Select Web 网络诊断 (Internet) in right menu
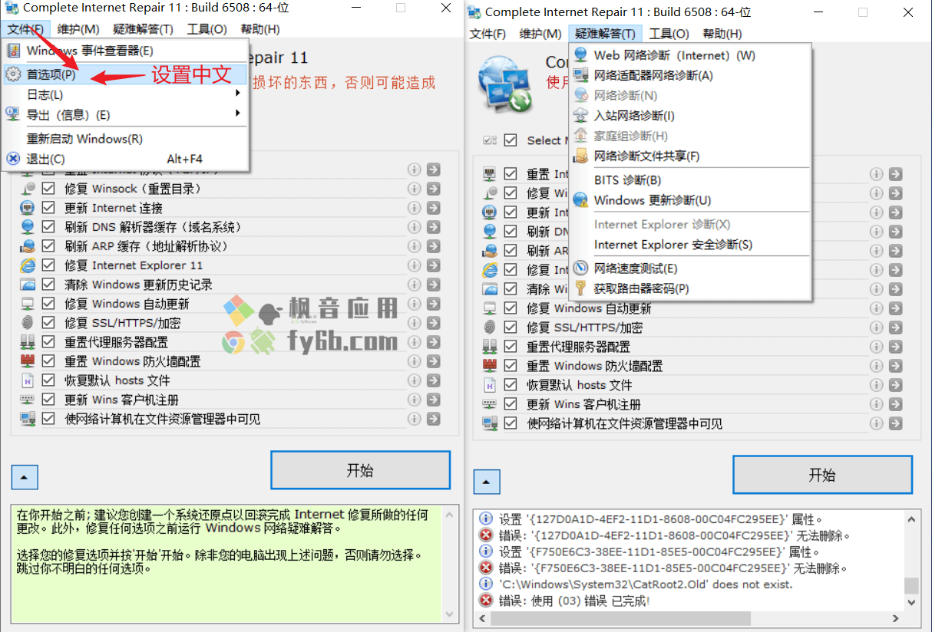 click(x=690, y=55)
